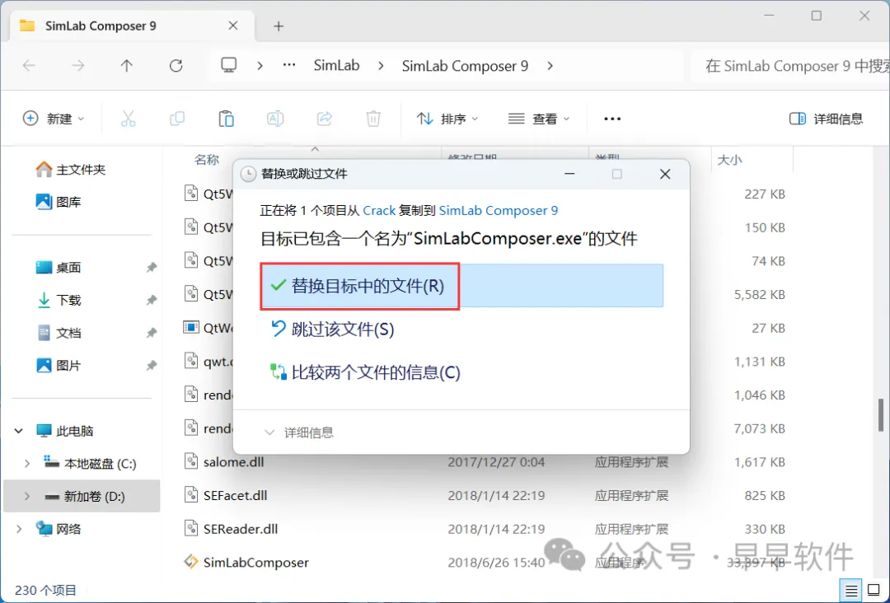Expand the 新加卷 (D:) node
This screenshot has height=603, width=890.
tap(26, 497)
